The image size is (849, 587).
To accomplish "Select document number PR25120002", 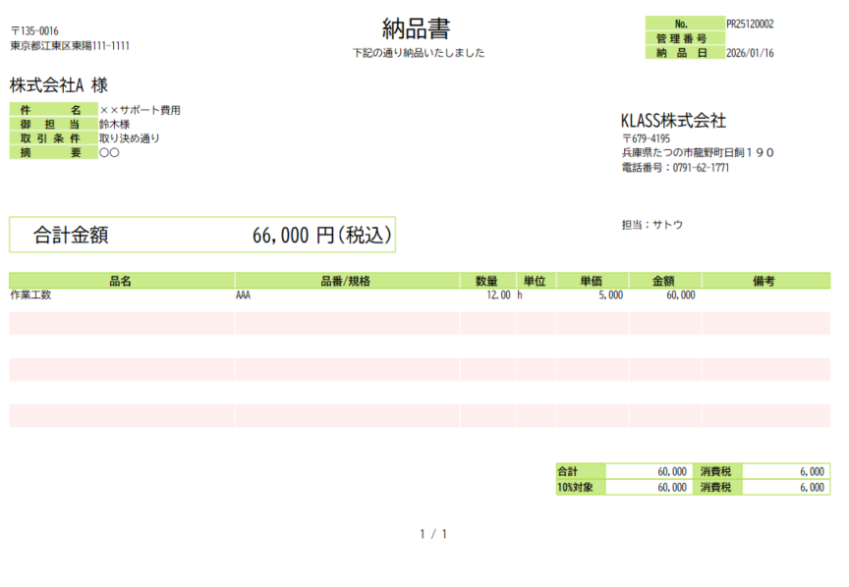I will pos(750,24).
